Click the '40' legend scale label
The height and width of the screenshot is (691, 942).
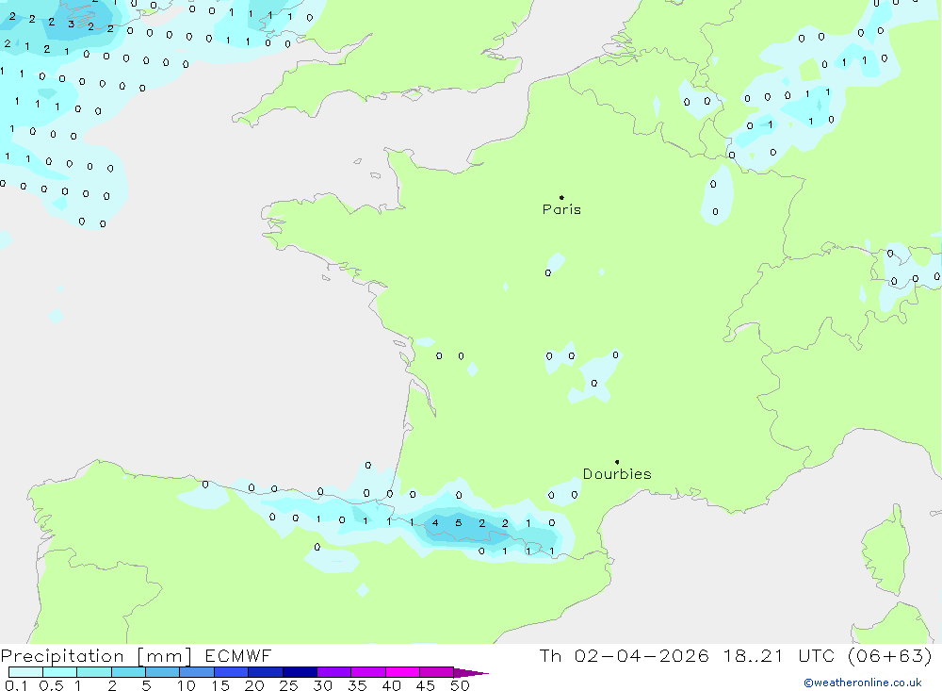click(392, 685)
